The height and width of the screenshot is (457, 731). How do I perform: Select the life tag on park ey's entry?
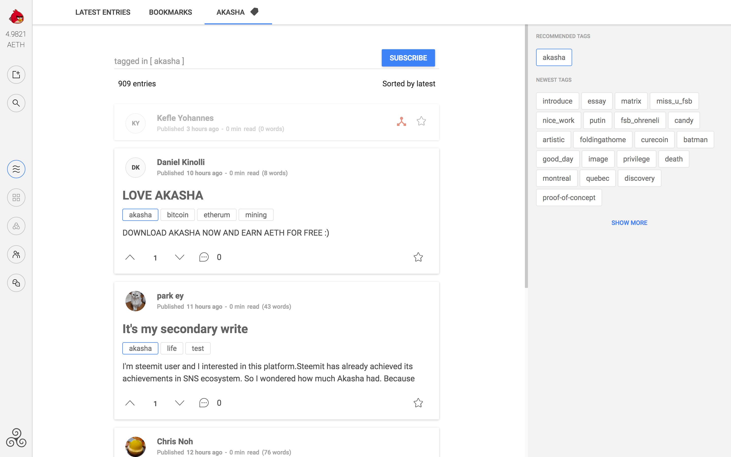(172, 349)
